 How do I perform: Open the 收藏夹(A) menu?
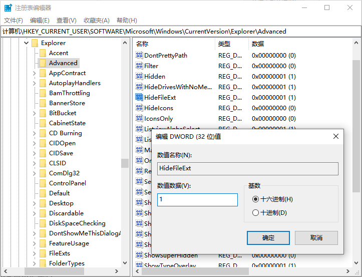(96, 20)
